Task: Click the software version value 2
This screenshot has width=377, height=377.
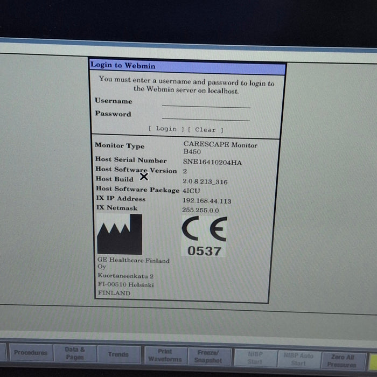Action: [185, 171]
